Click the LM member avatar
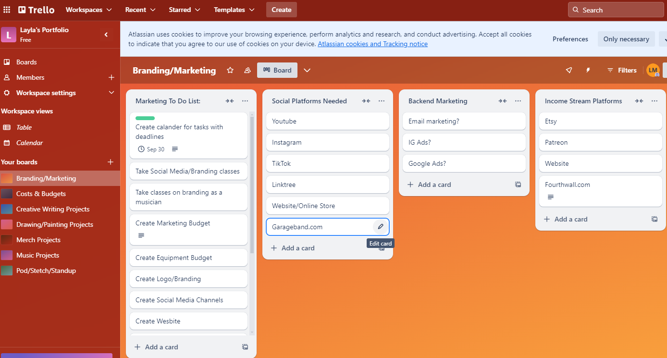This screenshot has height=358, width=667. (x=653, y=70)
